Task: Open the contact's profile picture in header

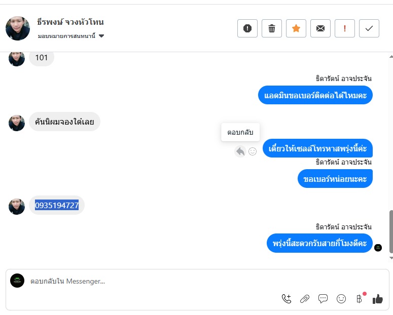Action: [18, 28]
